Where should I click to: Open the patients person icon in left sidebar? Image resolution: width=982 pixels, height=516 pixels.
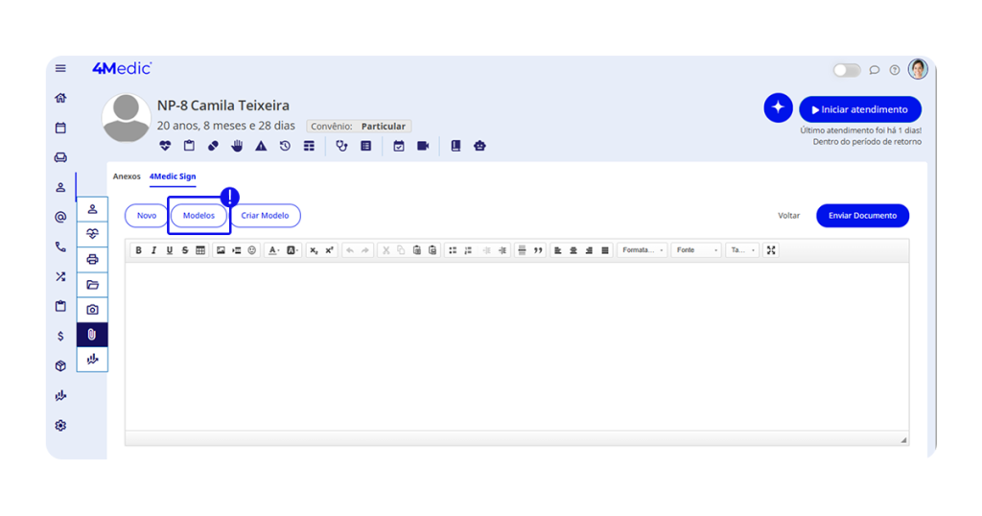[x=60, y=187]
